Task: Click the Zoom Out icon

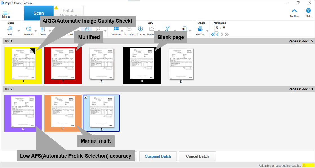Action: (129, 29)
